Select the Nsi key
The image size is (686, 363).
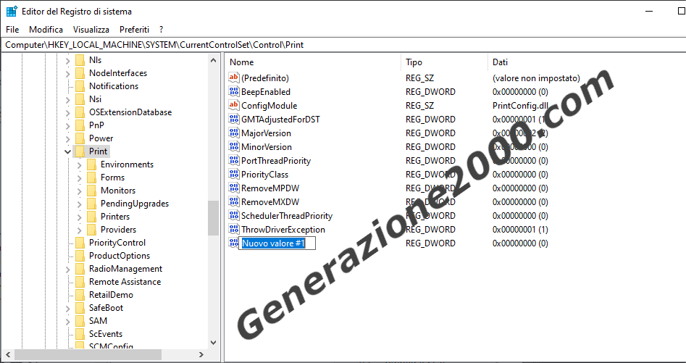pos(95,99)
